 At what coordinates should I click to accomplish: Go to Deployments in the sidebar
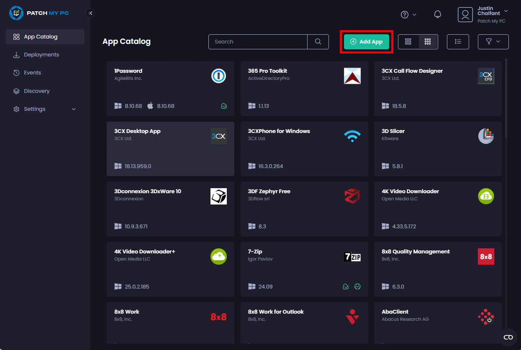pyautogui.click(x=41, y=55)
